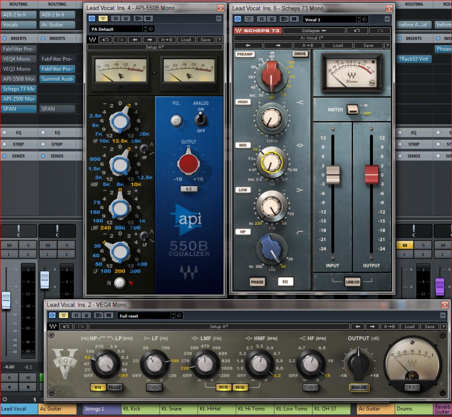Open the Scheps 73 window menu arrow at top right
The width and height of the screenshot is (452, 417).
(x=387, y=19)
